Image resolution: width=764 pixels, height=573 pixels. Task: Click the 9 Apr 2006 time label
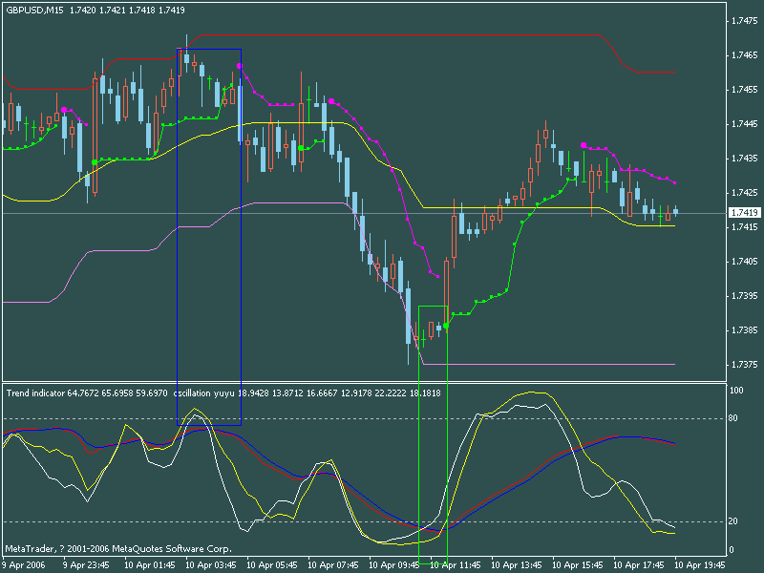[x=22, y=564]
